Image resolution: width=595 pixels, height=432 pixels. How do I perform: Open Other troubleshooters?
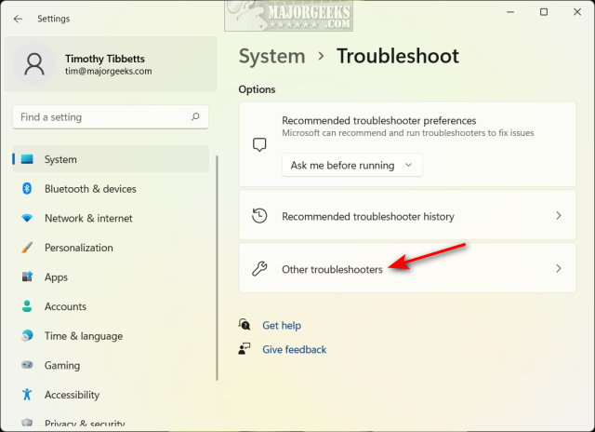point(407,268)
